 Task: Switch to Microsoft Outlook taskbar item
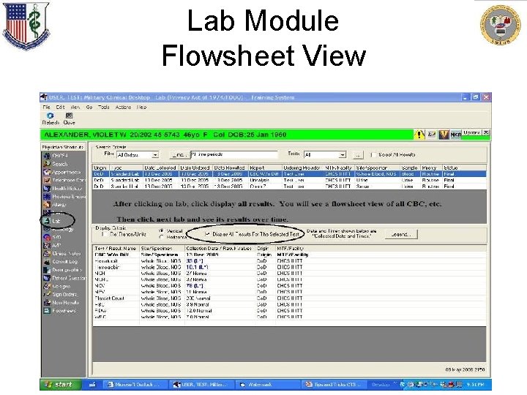pos(135,385)
